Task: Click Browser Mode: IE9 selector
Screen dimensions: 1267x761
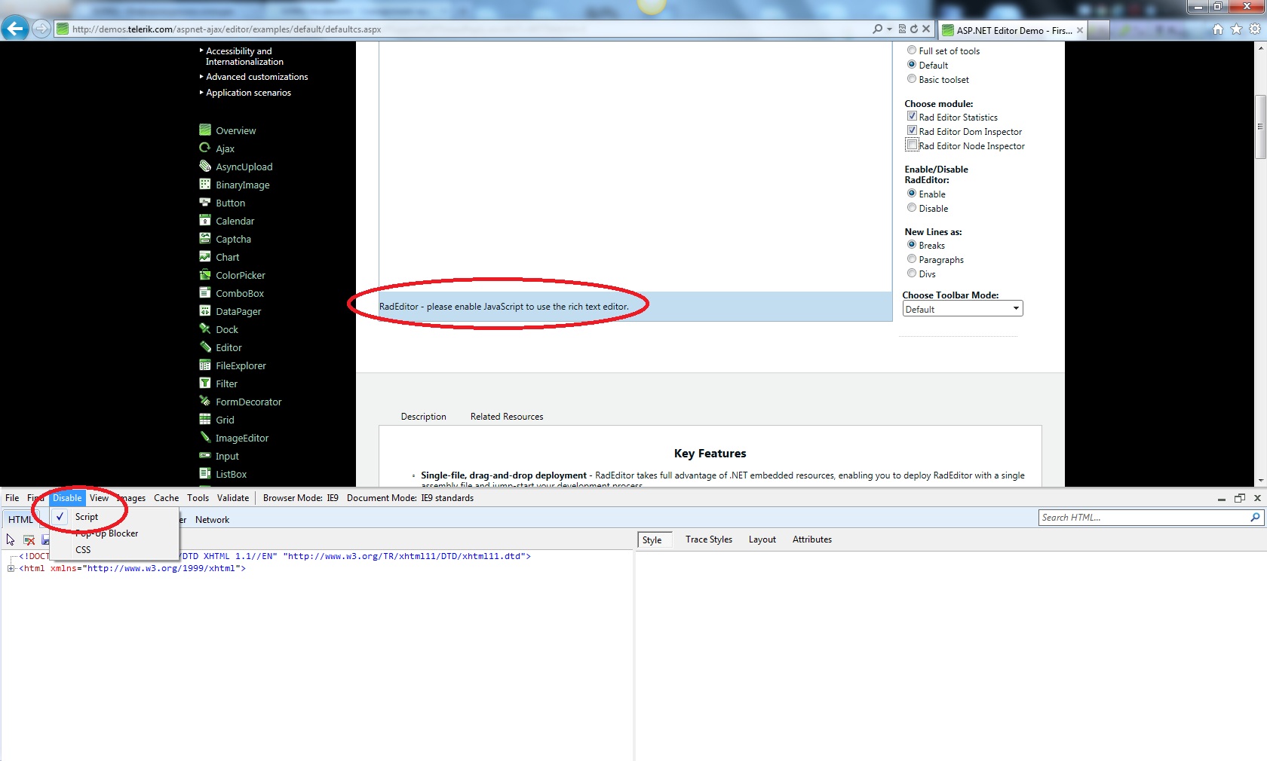Action: pos(300,498)
